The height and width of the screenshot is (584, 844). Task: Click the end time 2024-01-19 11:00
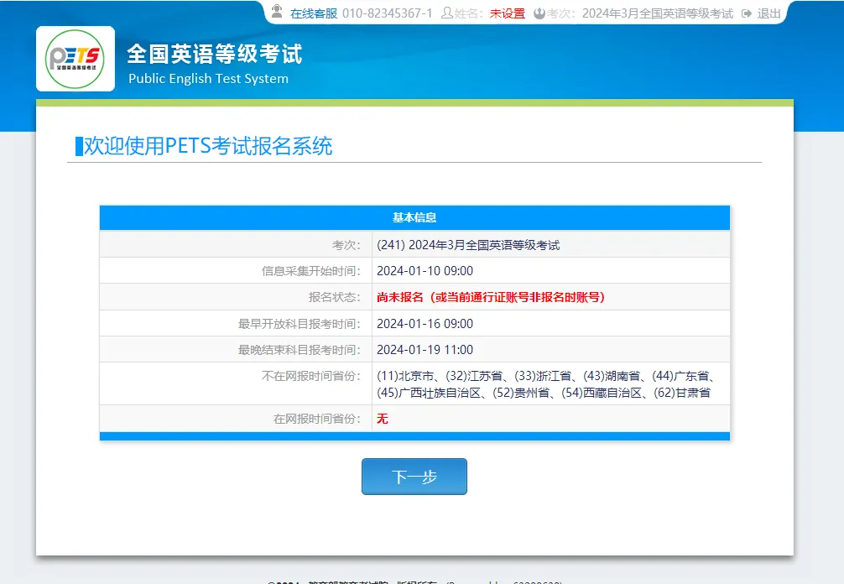(425, 350)
